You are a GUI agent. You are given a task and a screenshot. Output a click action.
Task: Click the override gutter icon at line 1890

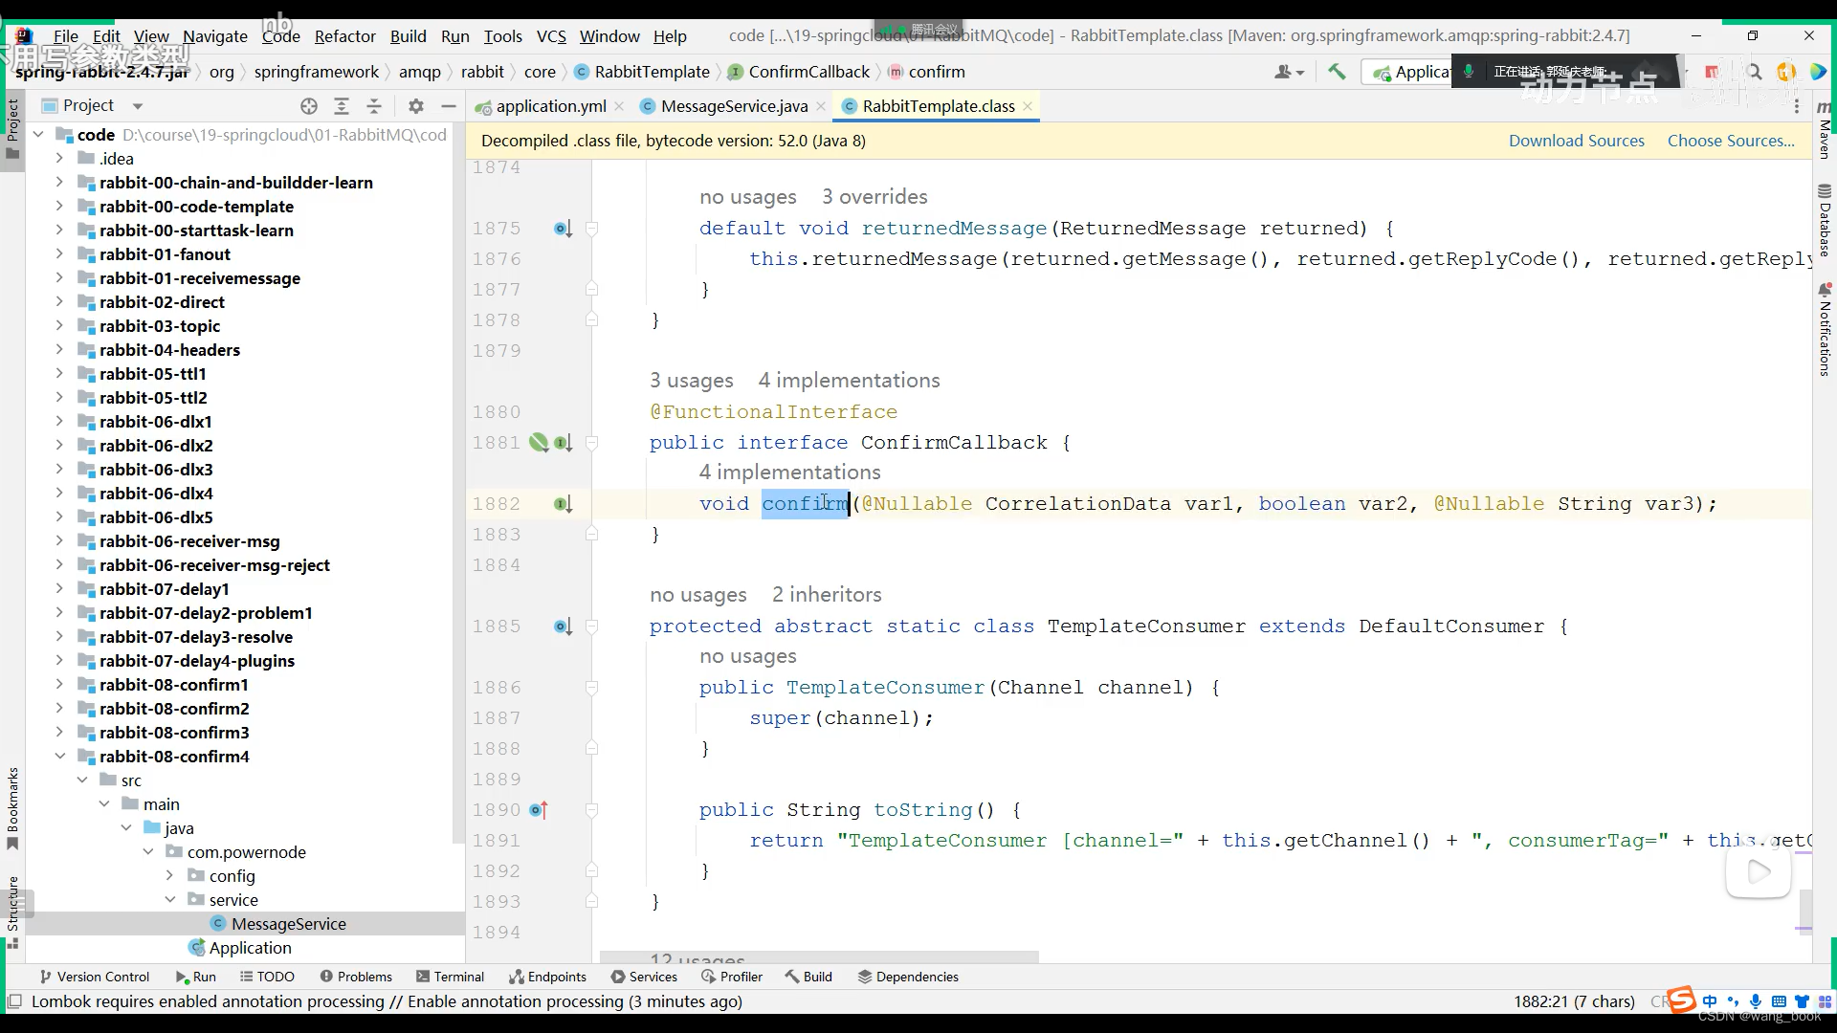[539, 810]
